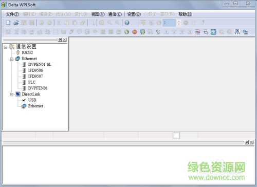Select RS232 in the communication tree
257x187 pixels.
[27, 52]
